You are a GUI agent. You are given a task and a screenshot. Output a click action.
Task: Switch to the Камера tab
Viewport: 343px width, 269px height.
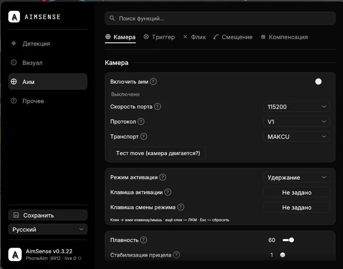(120, 37)
